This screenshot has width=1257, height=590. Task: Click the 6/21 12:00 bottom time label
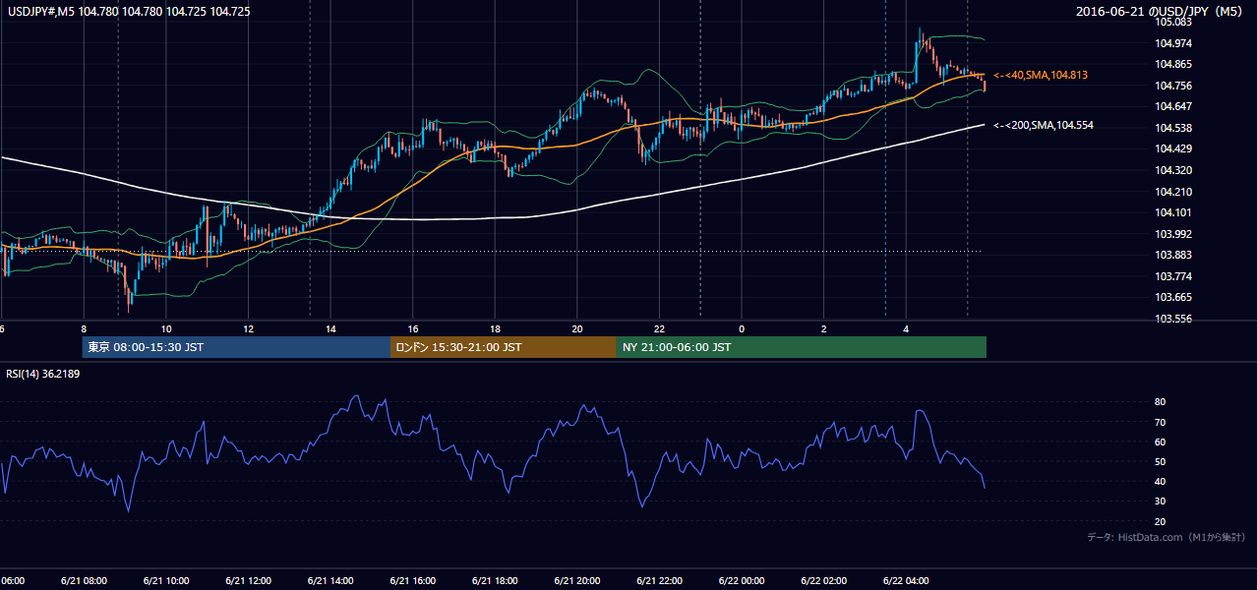pyautogui.click(x=248, y=580)
